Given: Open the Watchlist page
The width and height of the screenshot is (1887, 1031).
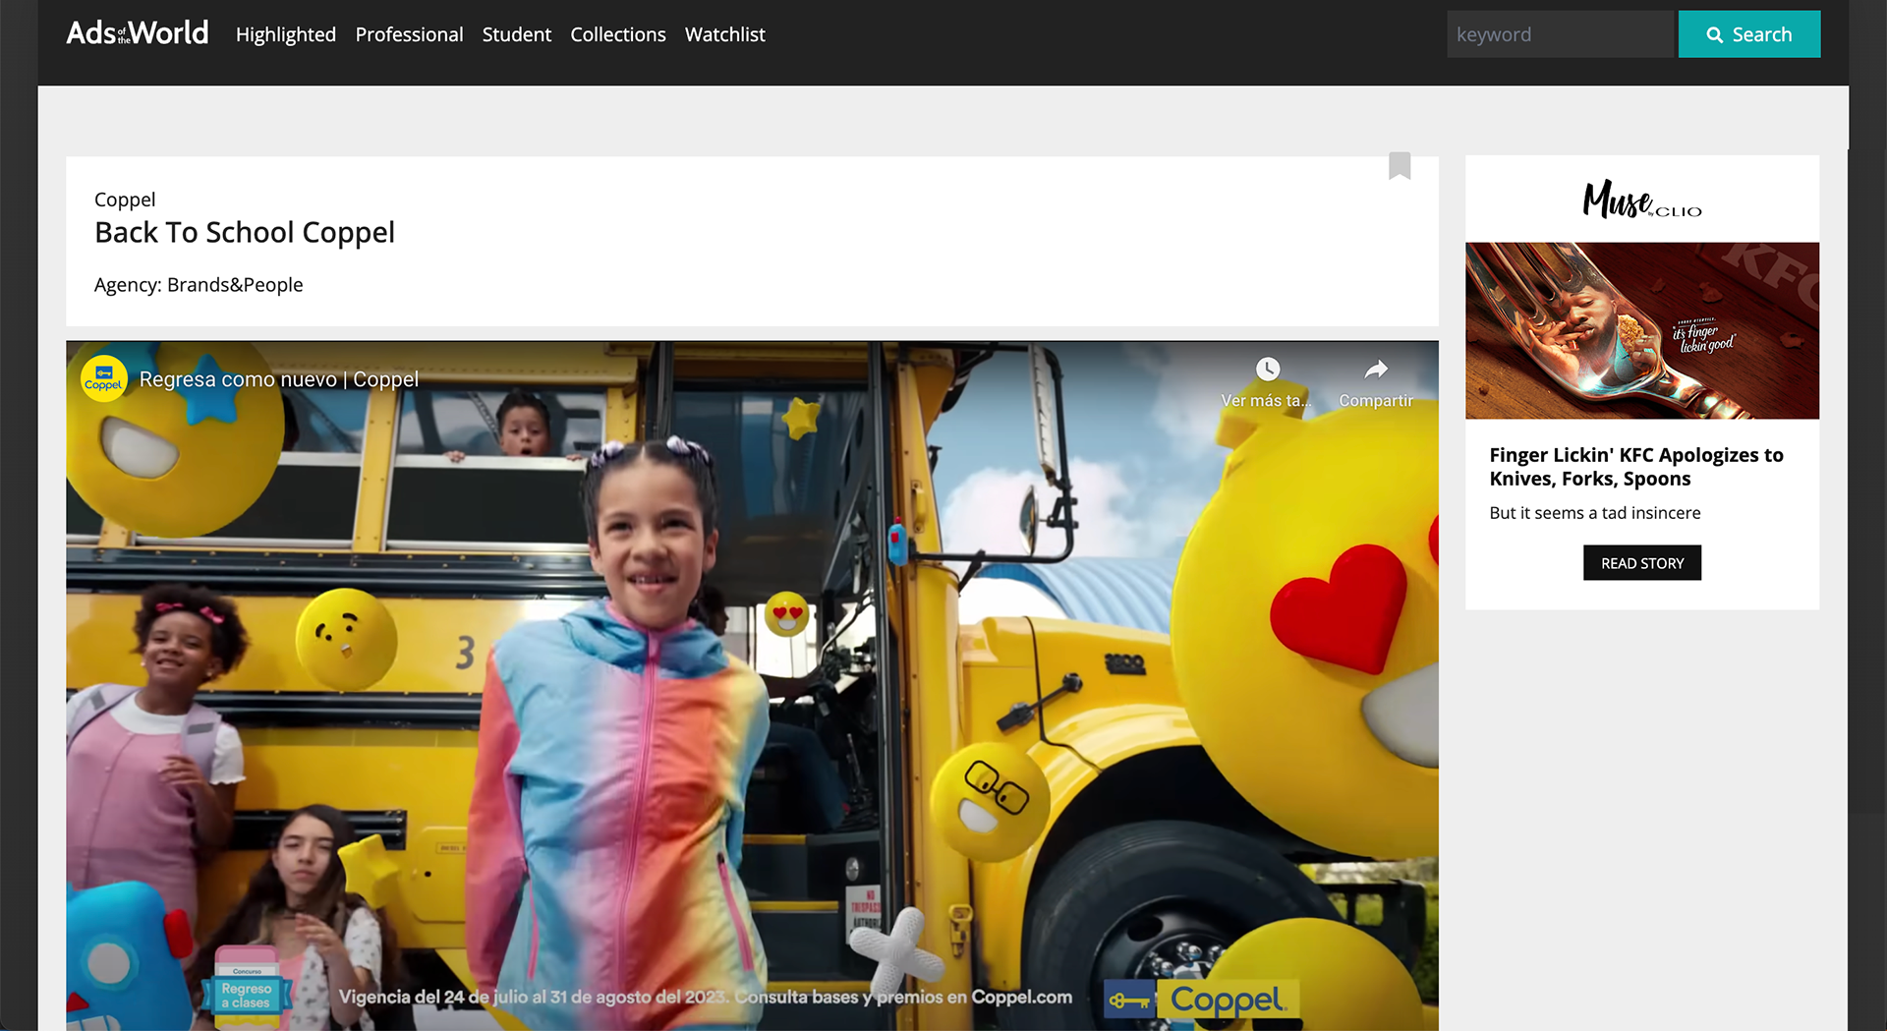Looking at the screenshot, I should 725,34.
